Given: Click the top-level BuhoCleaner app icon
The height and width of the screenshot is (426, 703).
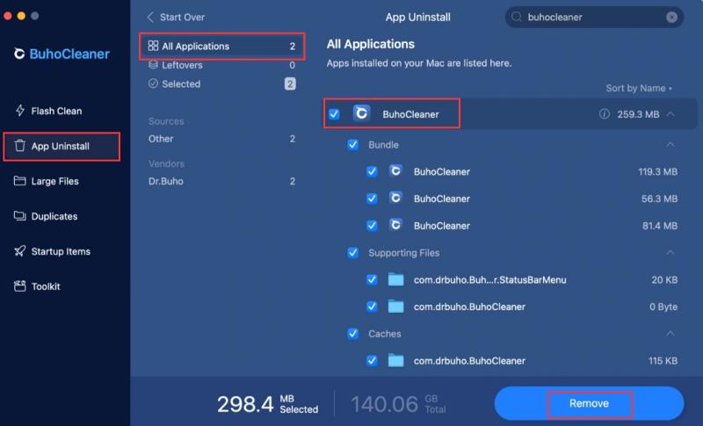Looking at the screenshot, I should [x=362, y=113].
